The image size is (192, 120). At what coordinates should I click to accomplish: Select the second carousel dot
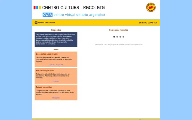[x=117, y=37]
